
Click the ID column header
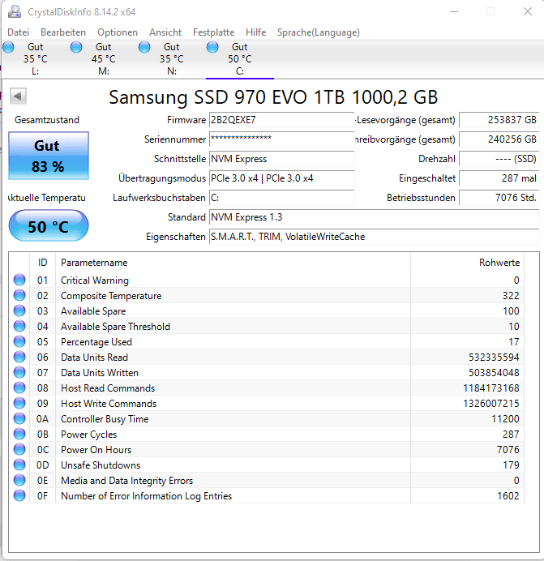point(43,263)
